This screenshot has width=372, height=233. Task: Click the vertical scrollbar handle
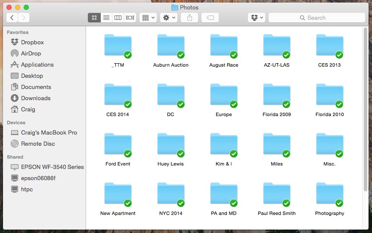click(x=366, y=109)
